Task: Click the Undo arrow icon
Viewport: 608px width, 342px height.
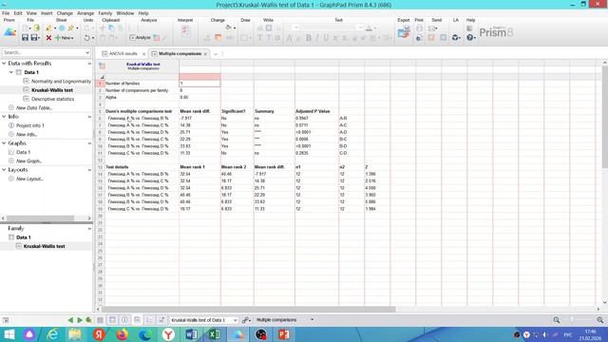Action: click(x=86, y=38)
